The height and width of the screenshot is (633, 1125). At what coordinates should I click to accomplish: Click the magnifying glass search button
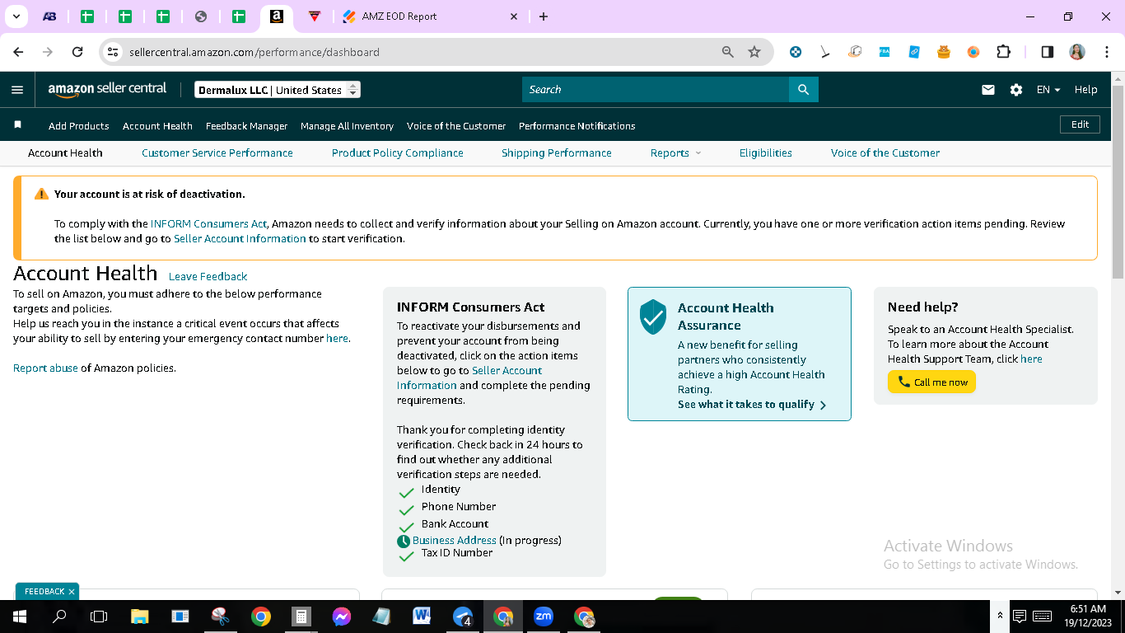click(x=803, y=90)
